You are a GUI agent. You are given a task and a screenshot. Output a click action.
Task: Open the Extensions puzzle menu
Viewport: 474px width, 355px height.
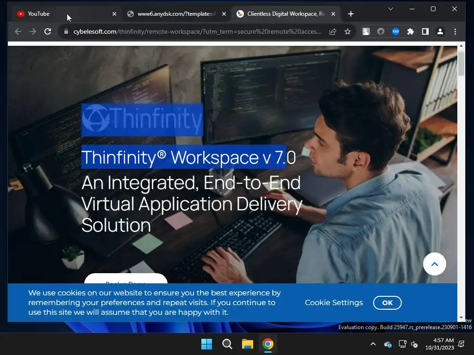(411, 31)
